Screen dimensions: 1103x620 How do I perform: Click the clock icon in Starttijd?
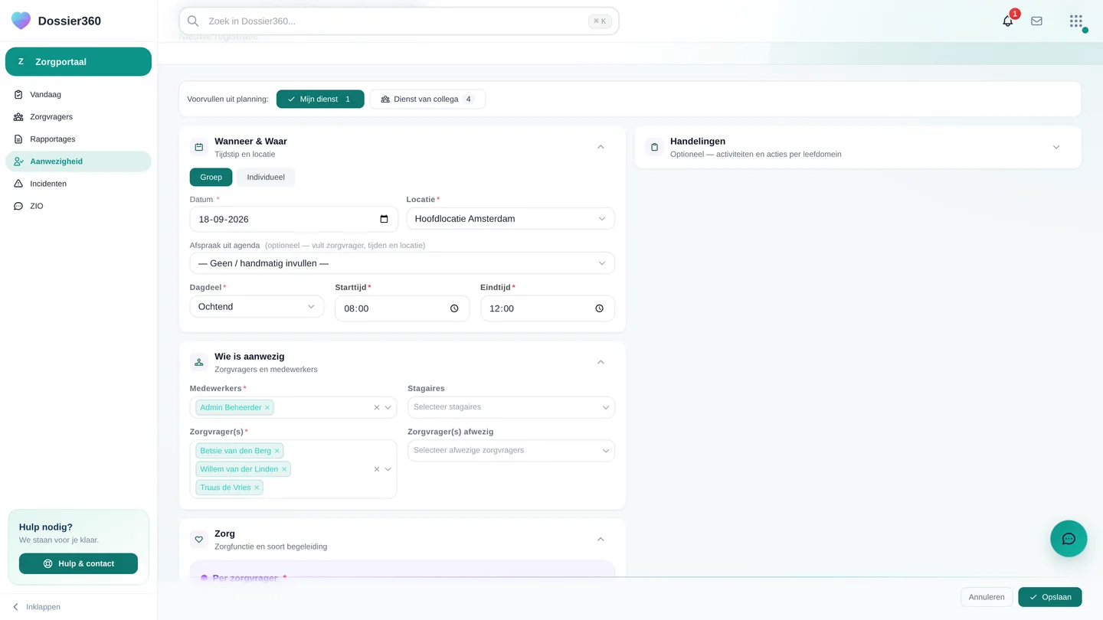pyautogui.click(x=454, y=308)
